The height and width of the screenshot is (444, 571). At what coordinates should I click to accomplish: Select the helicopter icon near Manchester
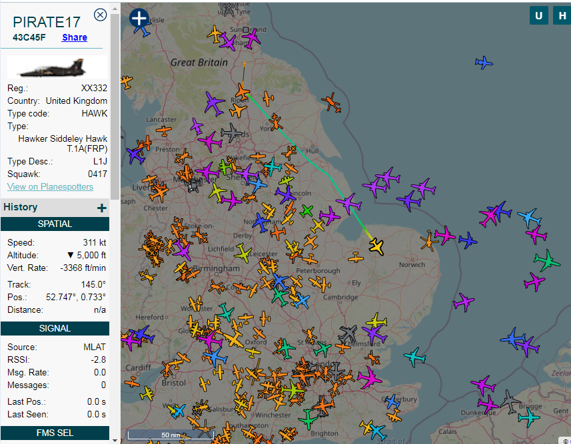(193, 186)
